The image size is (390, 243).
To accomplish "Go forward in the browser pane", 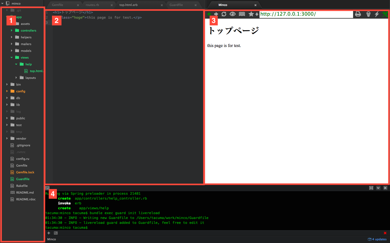I will click(x=216, y=14).
